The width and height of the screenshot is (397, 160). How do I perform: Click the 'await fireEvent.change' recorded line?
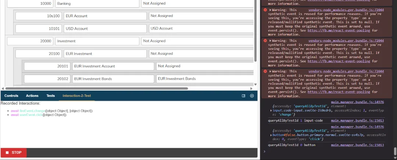(x=52, y=111)
